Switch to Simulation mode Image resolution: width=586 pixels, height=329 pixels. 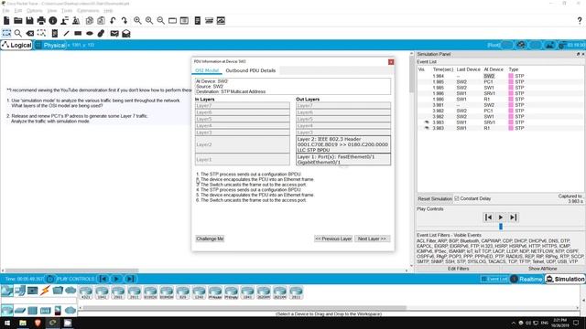tap(565, 279)
